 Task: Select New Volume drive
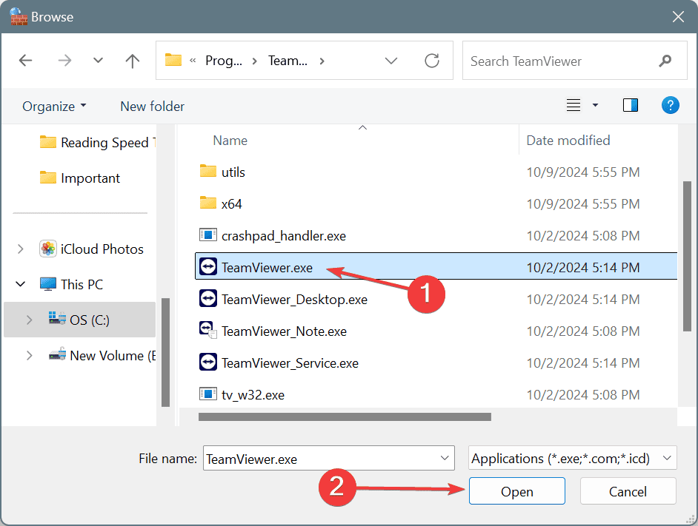click(x=102, y=356)
